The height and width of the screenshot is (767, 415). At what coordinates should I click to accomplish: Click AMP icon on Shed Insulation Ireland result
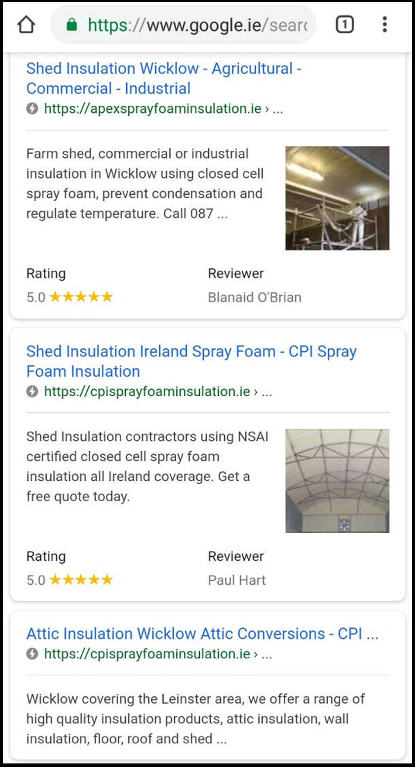(x=32, y=392)
